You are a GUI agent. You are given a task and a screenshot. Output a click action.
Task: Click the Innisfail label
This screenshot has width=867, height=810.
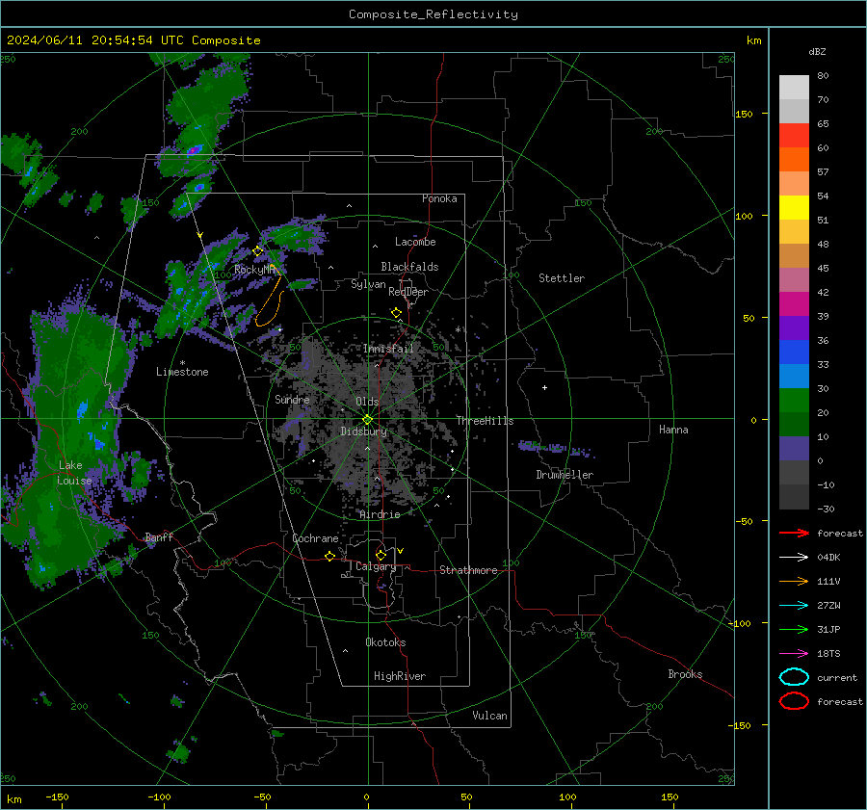[388, 349]
